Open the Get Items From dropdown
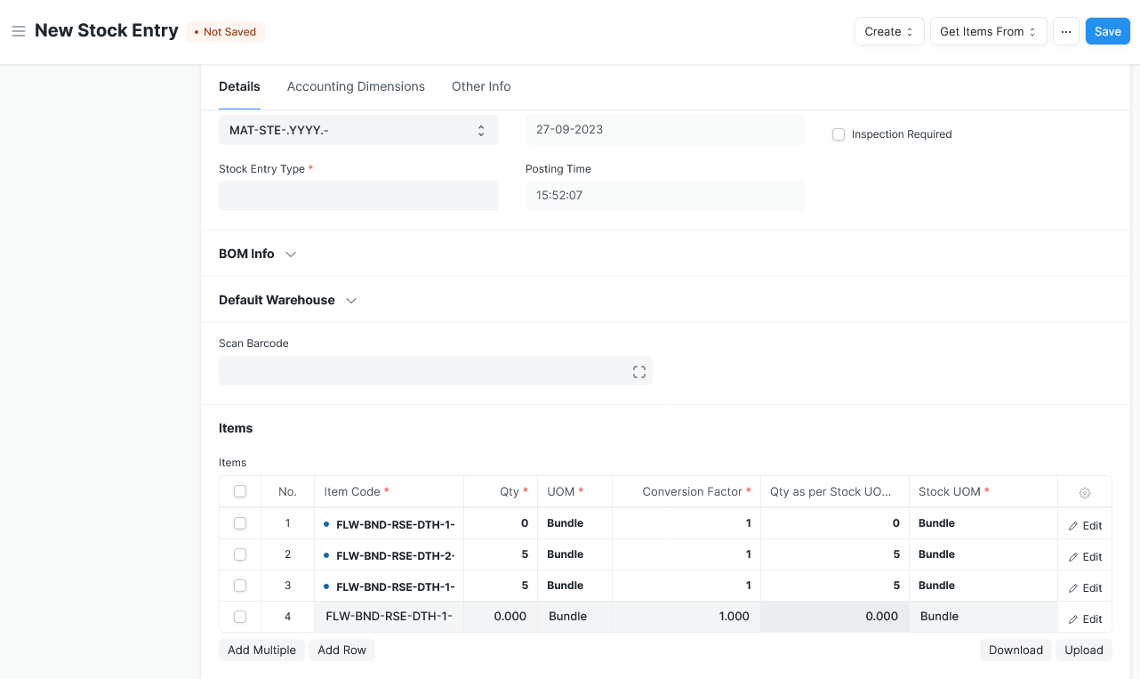The width and height of the screenshot is (1140, 679). (988, 31)
